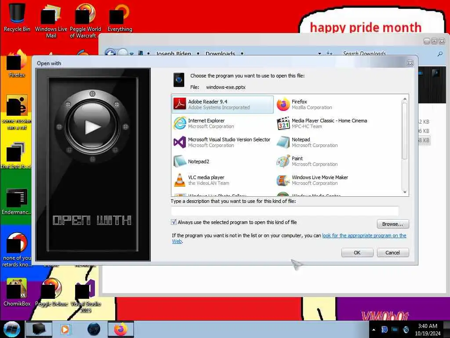Click the program list scroll up arrow
Screen dimensions: 450x338
[405, 99]
